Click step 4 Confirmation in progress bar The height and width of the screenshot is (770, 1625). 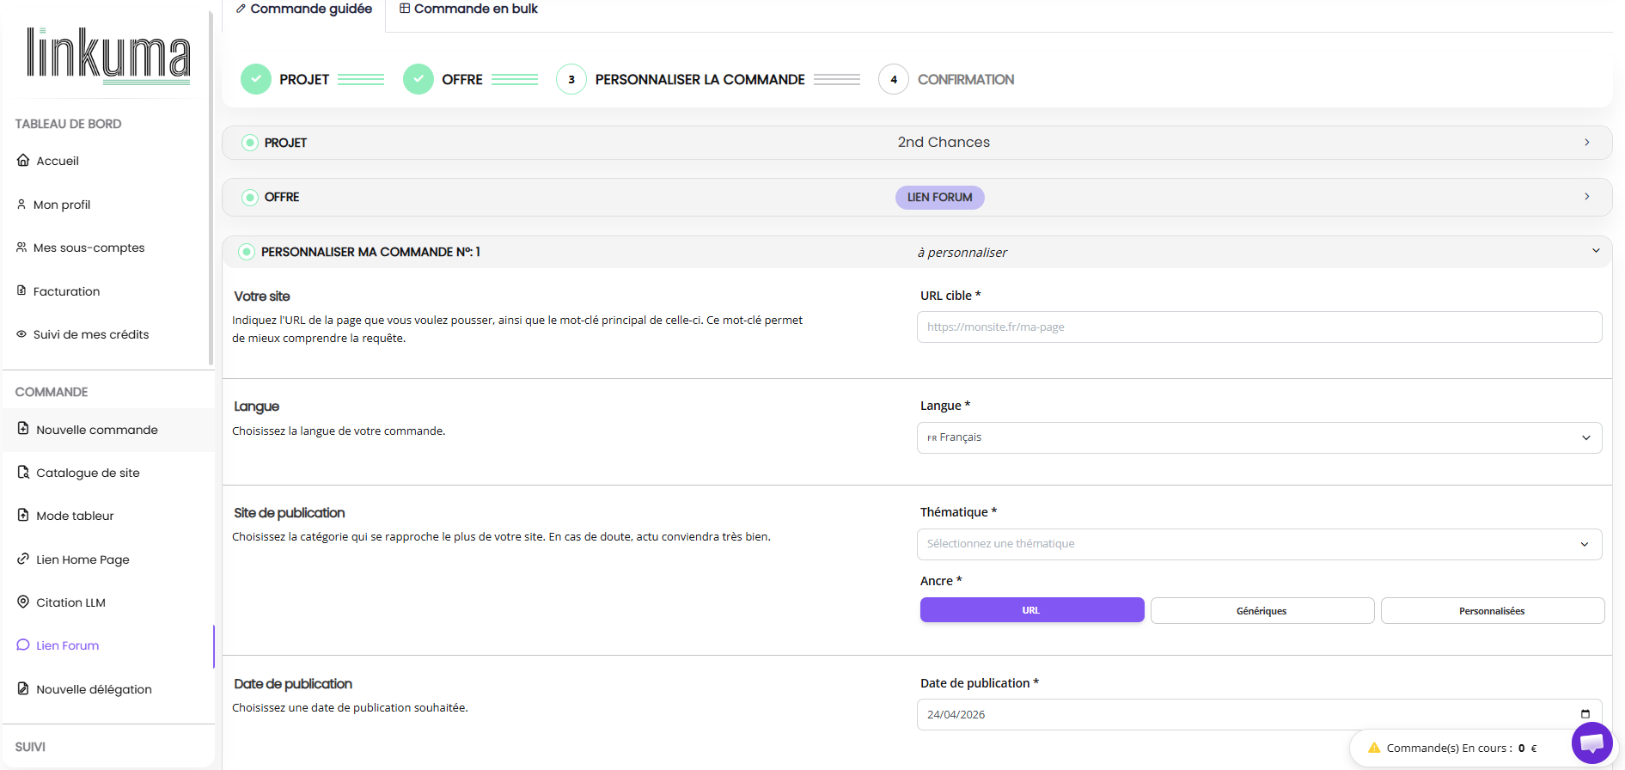tap(894, 80)
